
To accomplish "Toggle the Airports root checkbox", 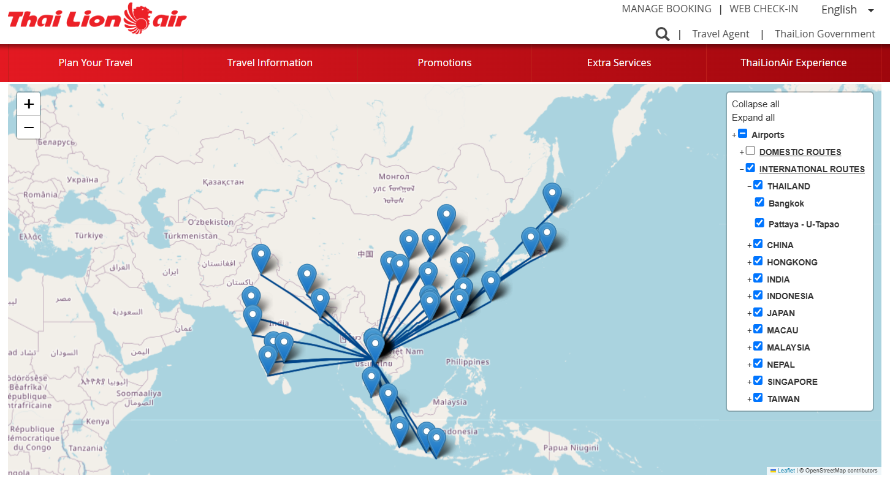I will click(x=742, y=134).
